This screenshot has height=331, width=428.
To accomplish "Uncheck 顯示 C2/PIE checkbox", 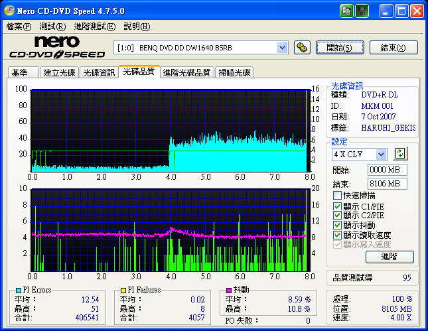I will click(337, 216).
